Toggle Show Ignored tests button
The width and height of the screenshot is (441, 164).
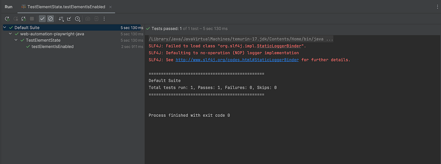pos(50,19)
